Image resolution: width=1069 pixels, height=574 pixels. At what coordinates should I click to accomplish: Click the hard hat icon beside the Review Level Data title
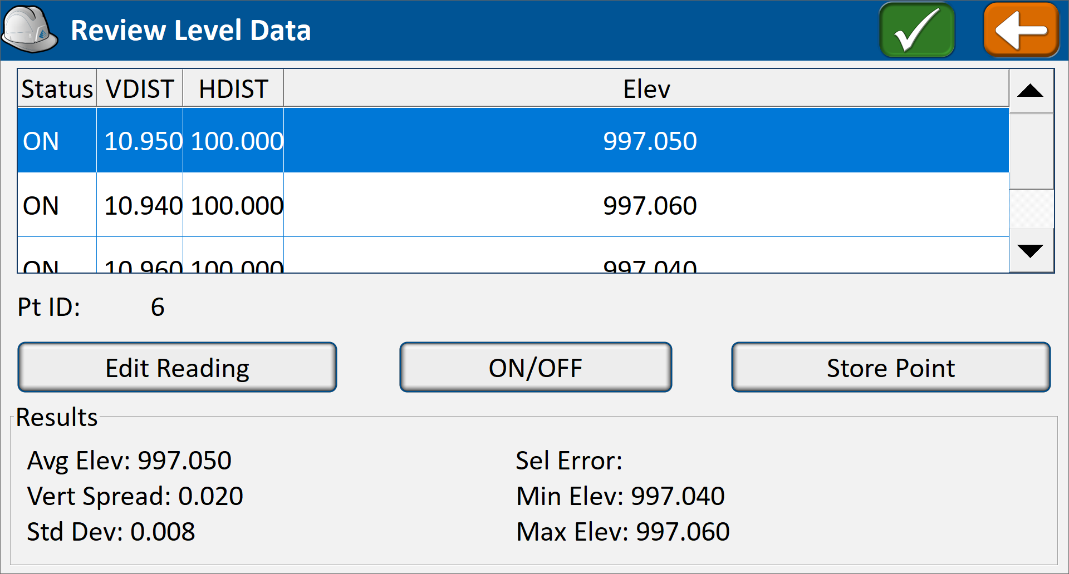(x=30, y=29)
